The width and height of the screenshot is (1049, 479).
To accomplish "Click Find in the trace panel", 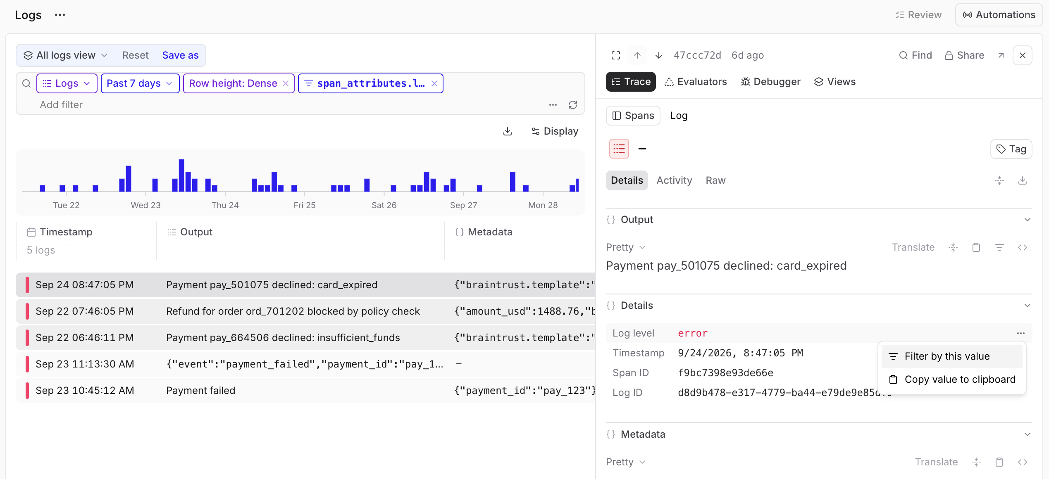I will tap(915, 55).
